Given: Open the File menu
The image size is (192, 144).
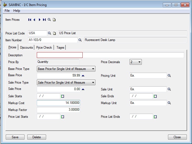Looking at the screenshot, I should (x=7, y=11).
